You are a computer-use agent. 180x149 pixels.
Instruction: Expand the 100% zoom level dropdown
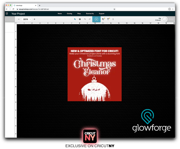coord(27,19)
